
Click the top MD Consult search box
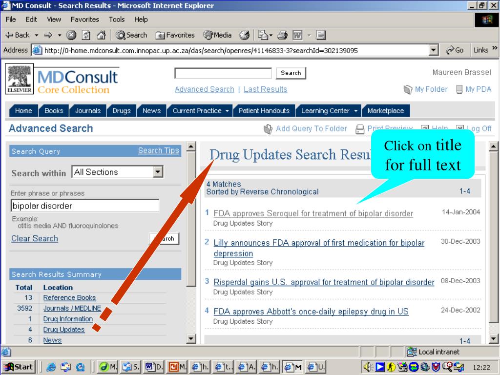click(223, 73)
